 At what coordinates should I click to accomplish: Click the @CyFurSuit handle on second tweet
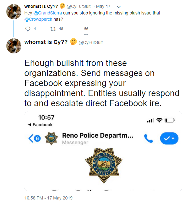click(90, 42)
